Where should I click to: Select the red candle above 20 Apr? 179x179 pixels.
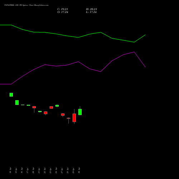coord(34,107)
